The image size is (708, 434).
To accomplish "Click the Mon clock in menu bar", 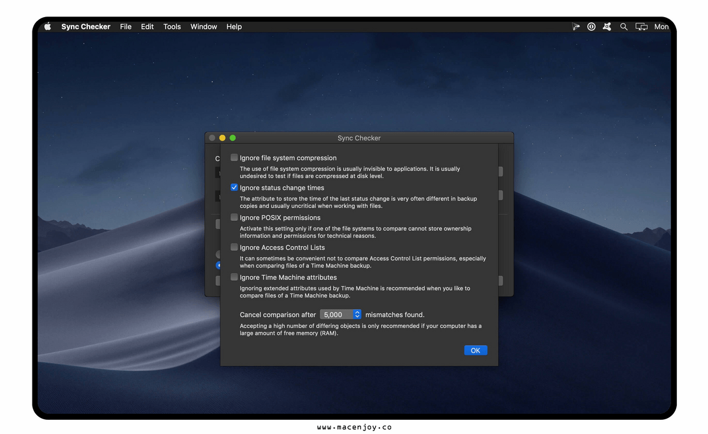I will click(x=661, y=27).
